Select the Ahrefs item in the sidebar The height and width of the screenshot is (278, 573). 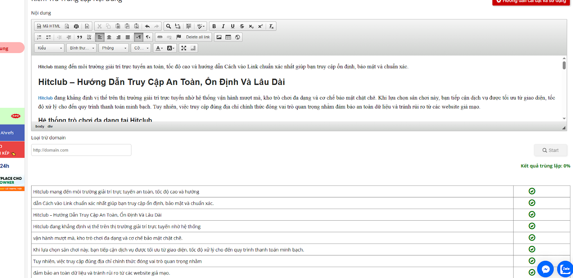[x=11, y=133]
